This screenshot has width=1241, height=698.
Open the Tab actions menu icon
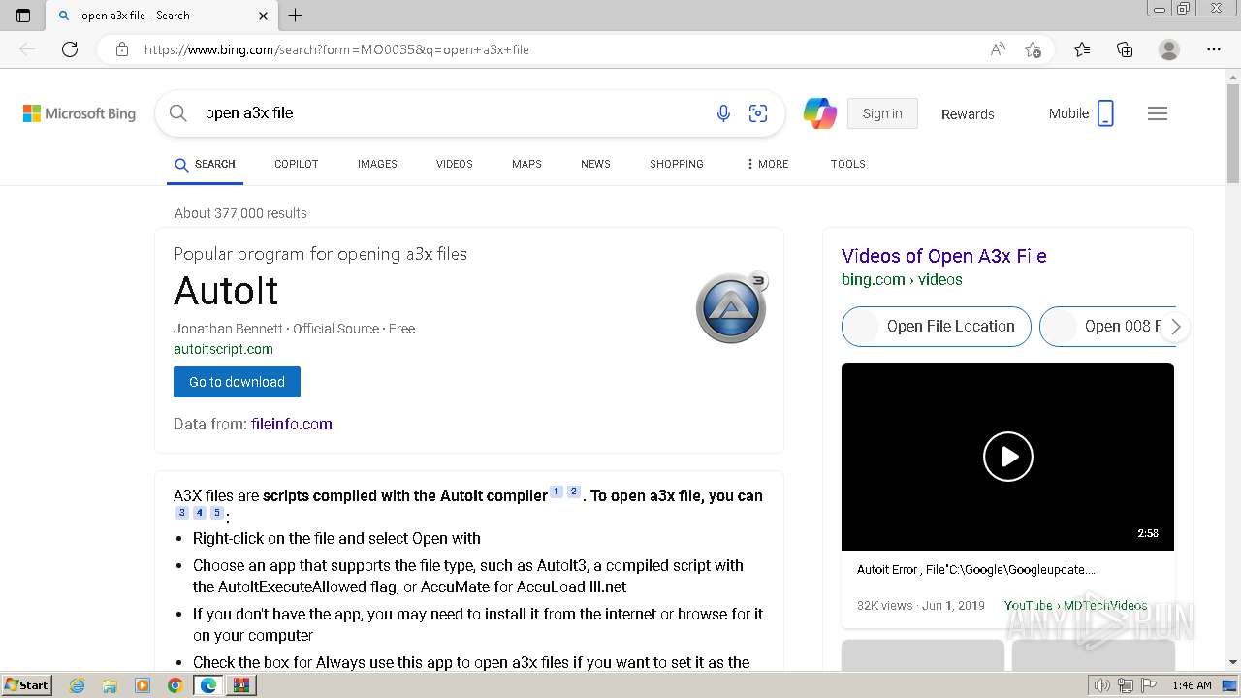click(x=23, y=16)
